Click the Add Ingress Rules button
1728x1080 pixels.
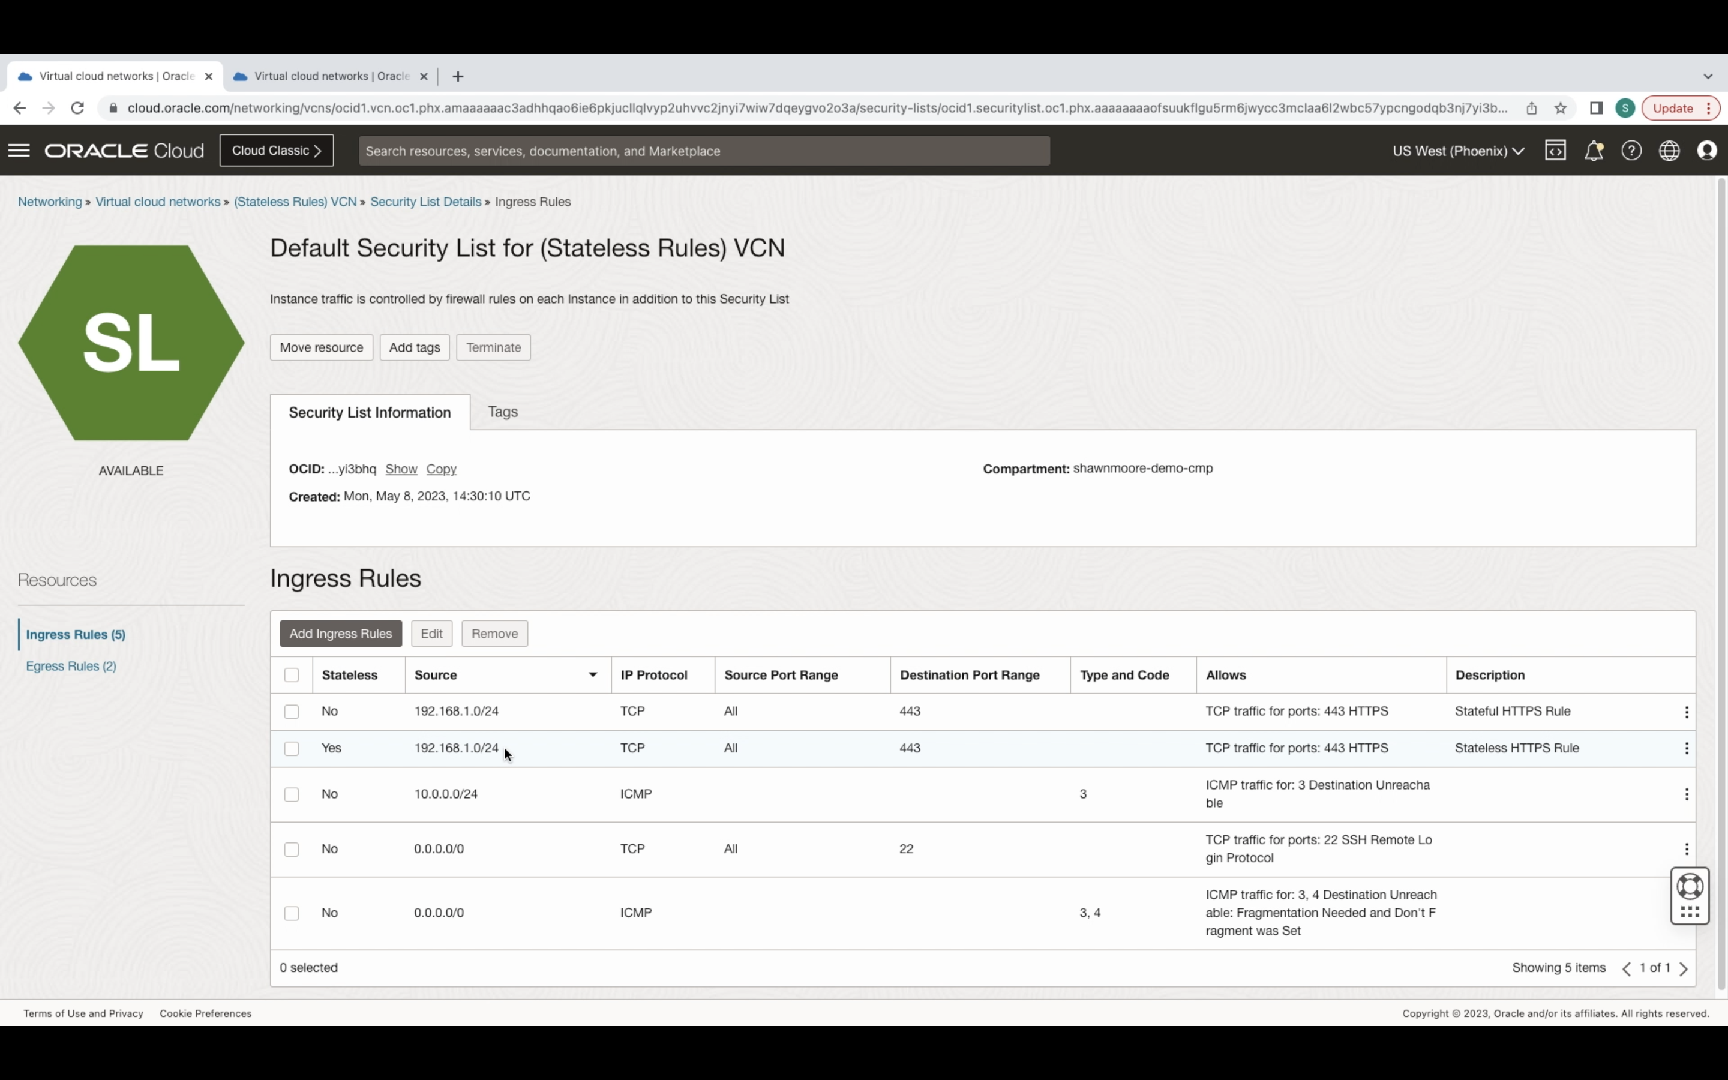tap(341, 634)
